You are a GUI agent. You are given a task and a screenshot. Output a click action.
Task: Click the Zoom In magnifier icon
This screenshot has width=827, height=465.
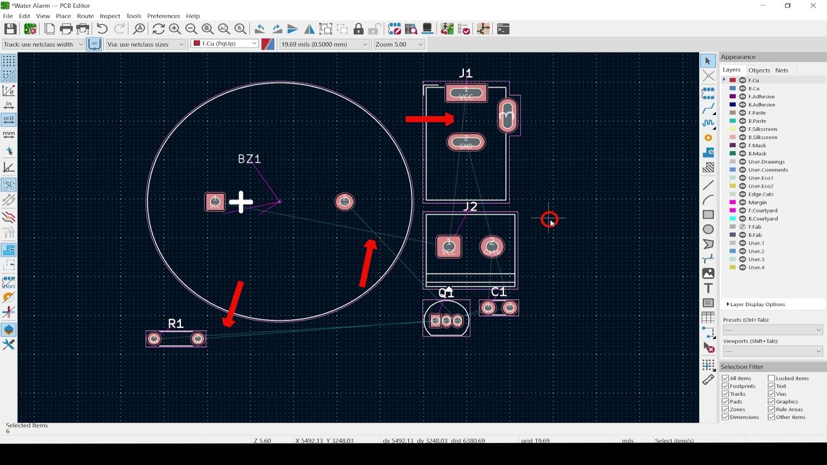(174, 29)
